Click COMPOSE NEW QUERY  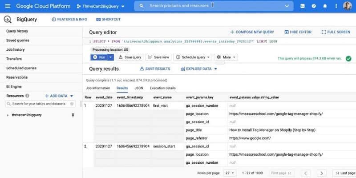[252, 32]
